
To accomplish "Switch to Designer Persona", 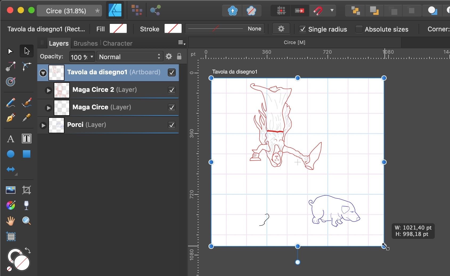I will tap(115, 11).
